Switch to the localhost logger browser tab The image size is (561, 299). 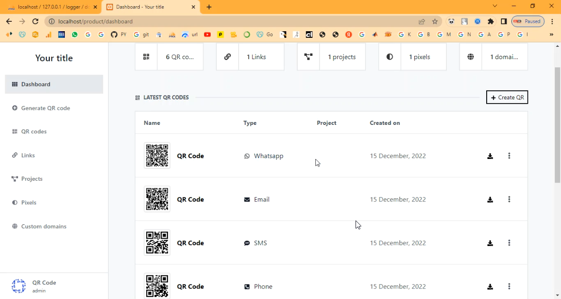pyautogui.click(x=52, y=7)
